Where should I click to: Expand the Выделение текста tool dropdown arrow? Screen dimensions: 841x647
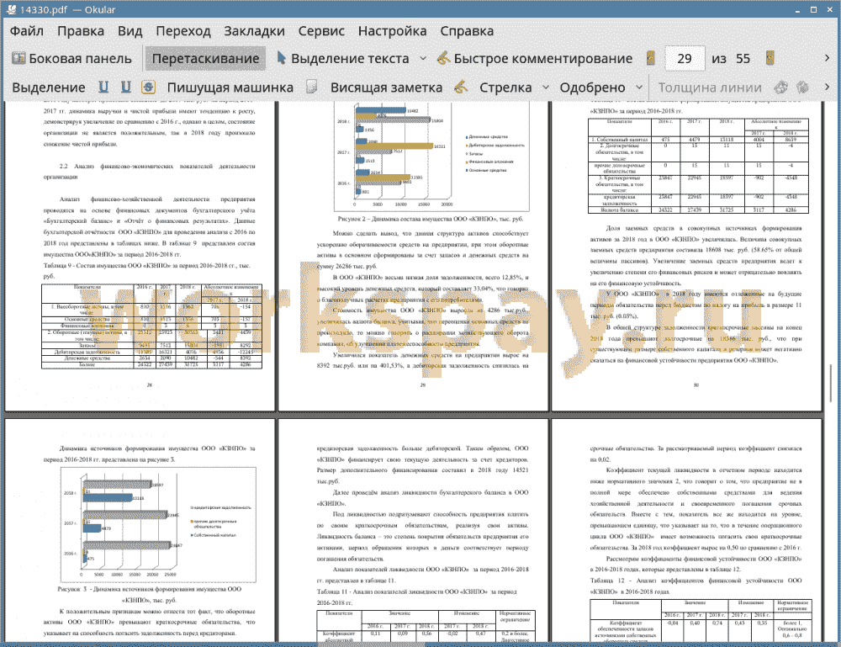click(423, 59)
